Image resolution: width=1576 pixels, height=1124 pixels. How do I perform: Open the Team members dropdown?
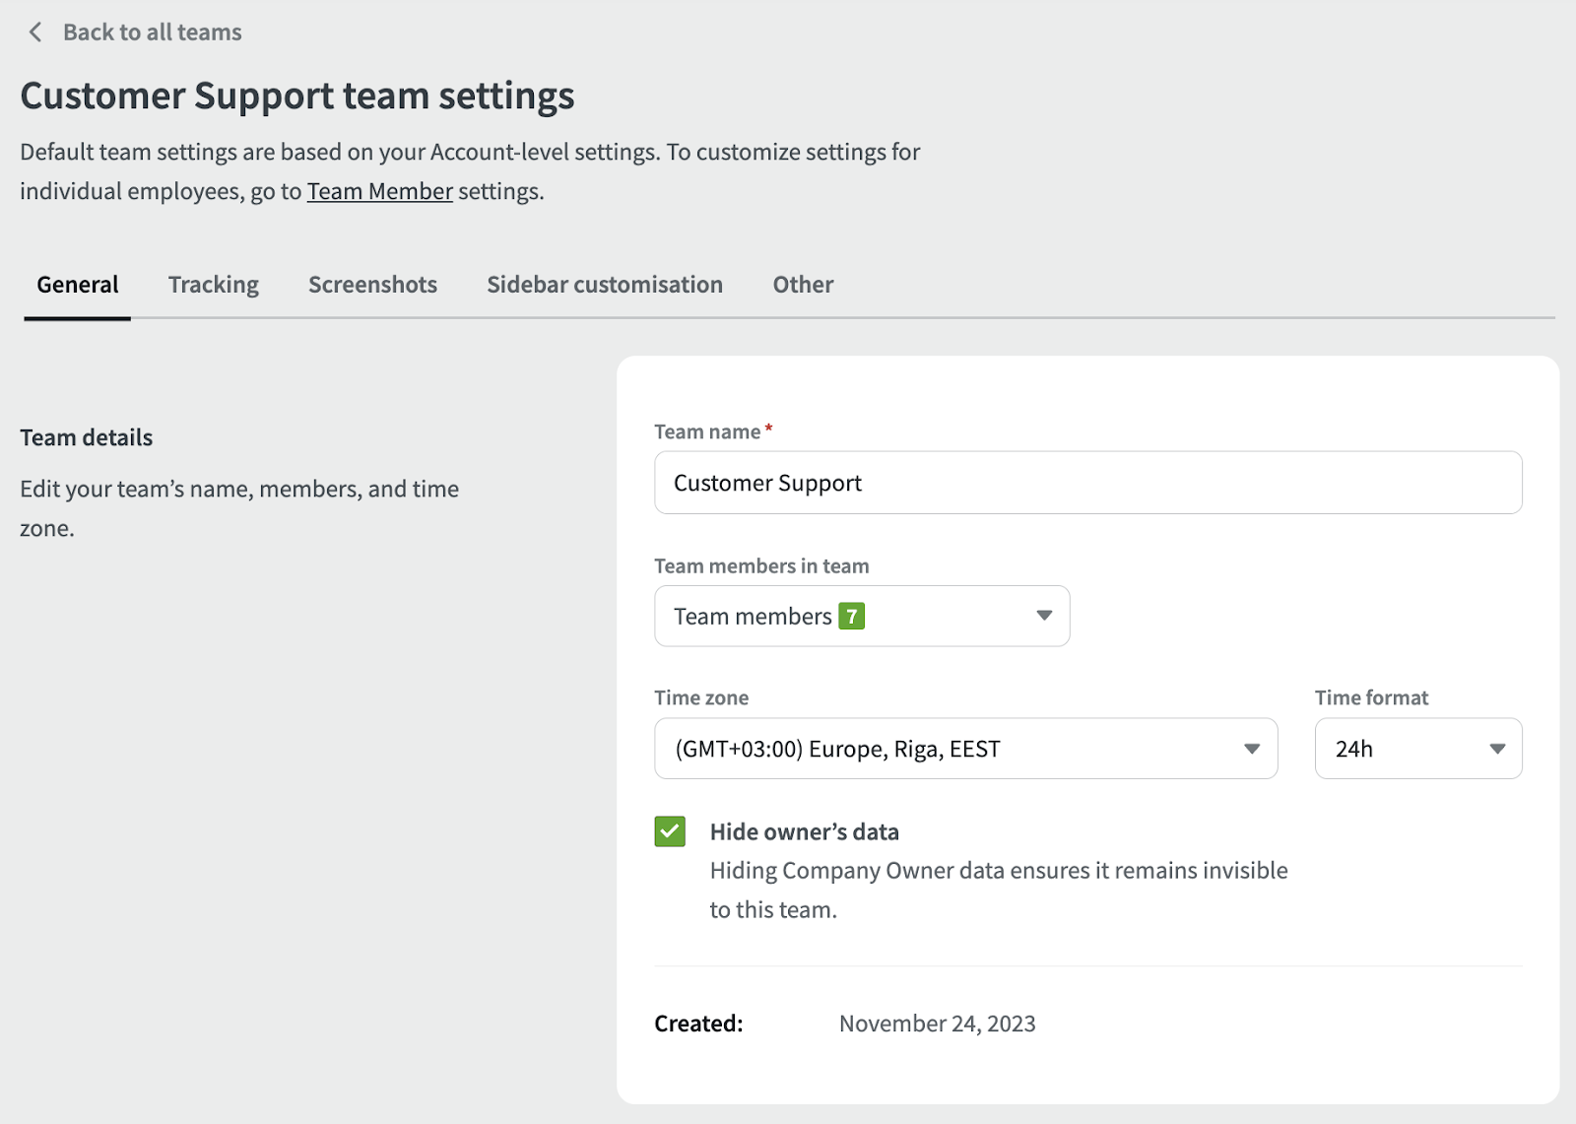click(x=861, y=617)
